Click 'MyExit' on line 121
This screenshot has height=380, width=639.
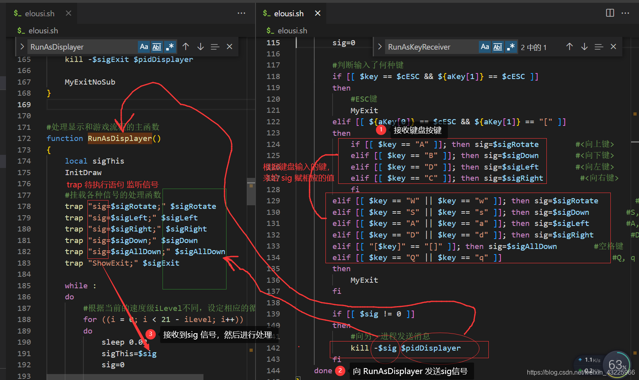364,110
